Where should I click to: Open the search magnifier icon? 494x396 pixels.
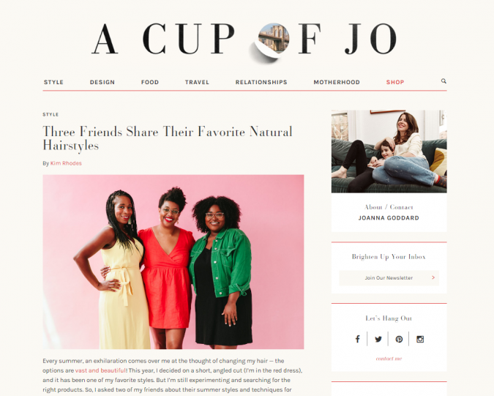pos(444,81)
